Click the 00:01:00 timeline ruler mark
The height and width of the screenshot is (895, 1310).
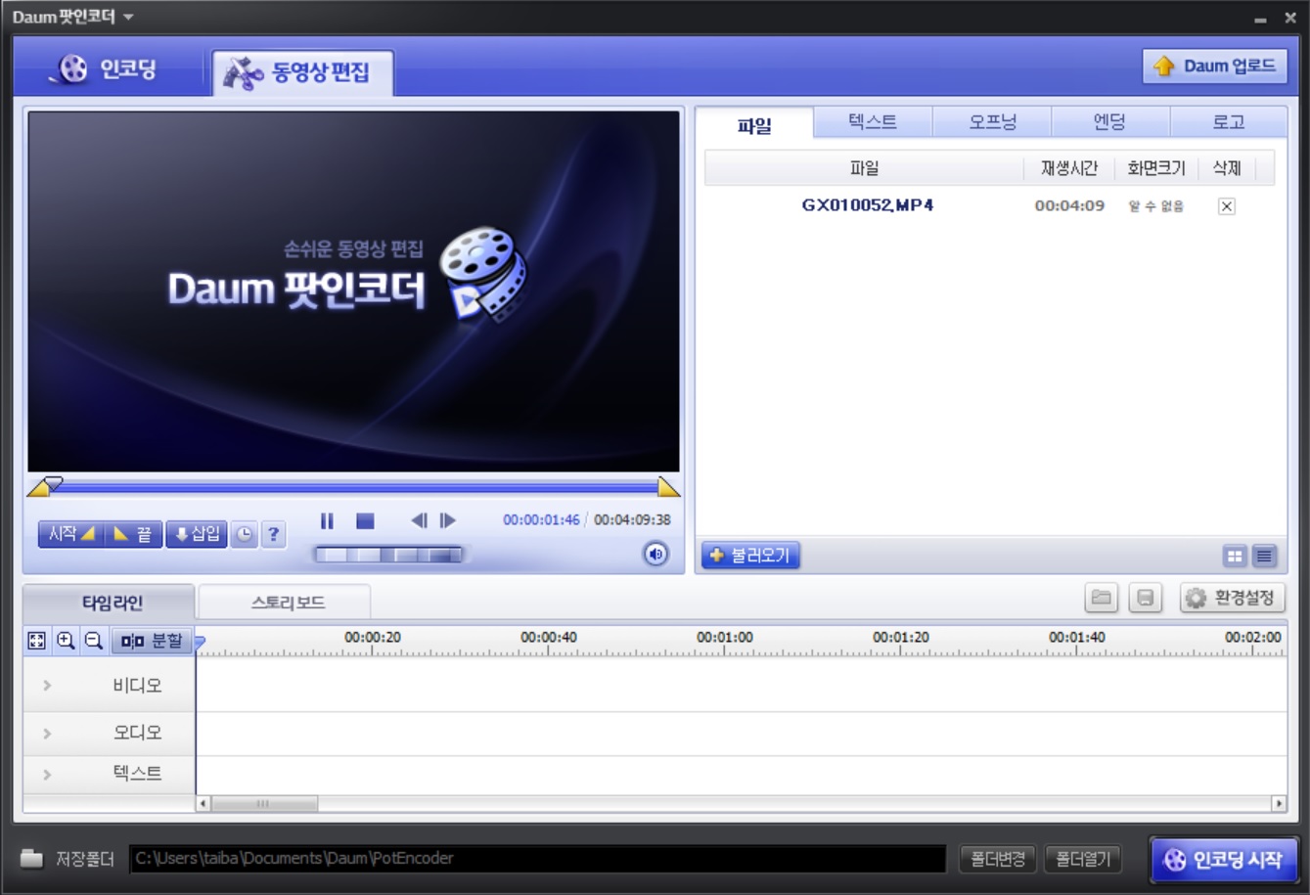point(725,638)
